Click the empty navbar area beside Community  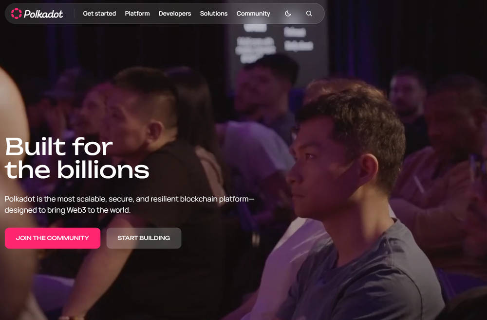pos(277,14)
